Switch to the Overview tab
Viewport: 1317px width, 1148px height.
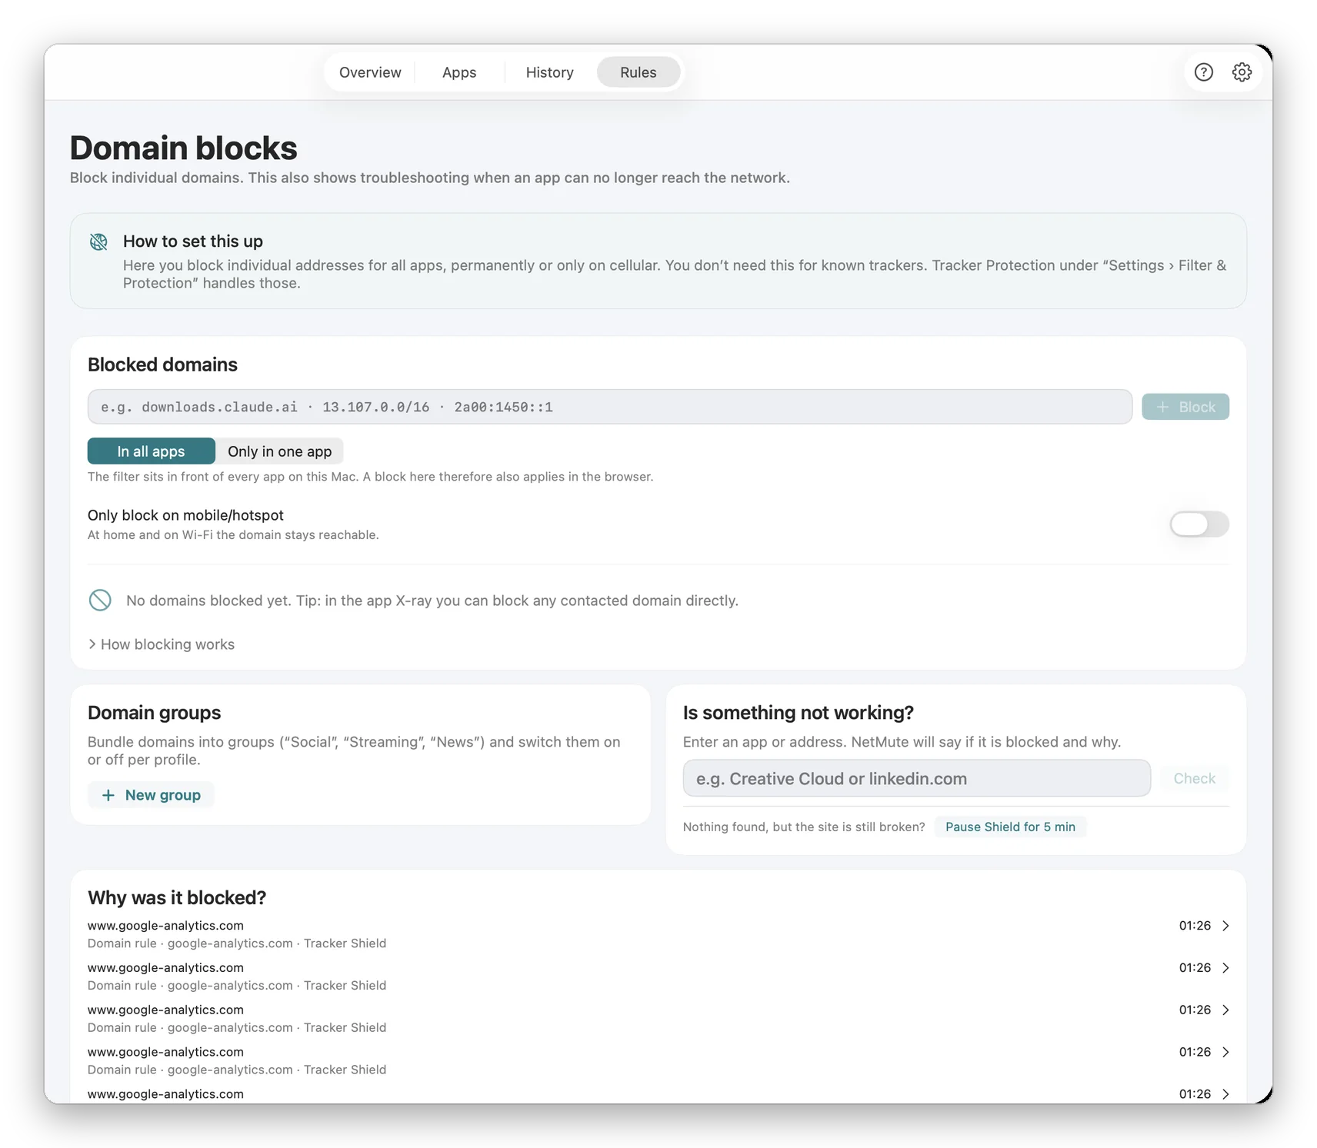click(x=370, y=72)
